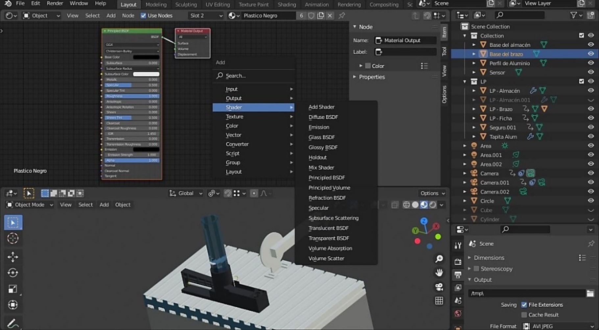Click the Search field in Add menu

(253, 76)
